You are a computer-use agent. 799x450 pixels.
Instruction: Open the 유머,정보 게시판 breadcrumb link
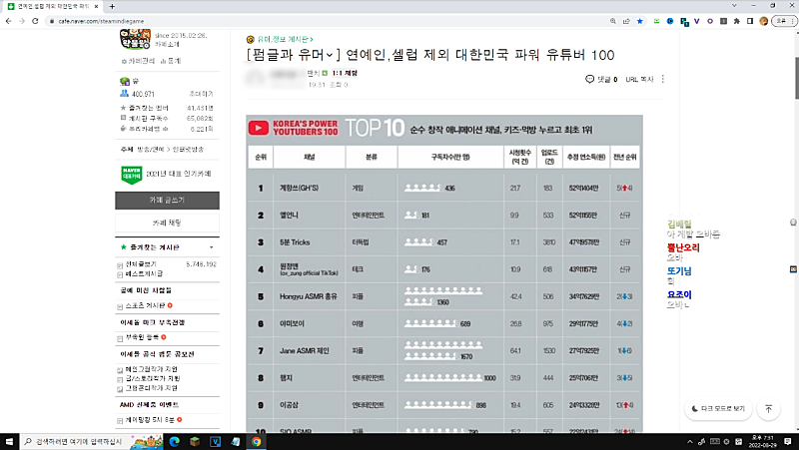pyautogui.click(x=286, y=39)
